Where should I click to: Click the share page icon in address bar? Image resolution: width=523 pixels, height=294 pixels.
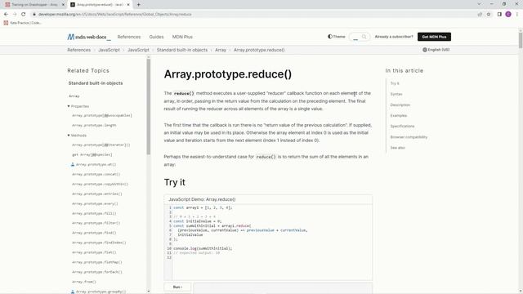click(x=480, y=15)
